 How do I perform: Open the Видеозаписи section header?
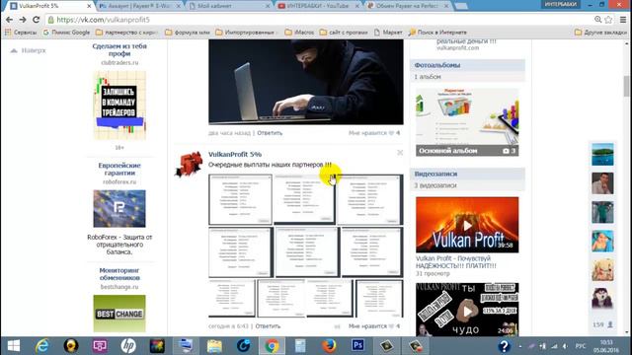point(467,174)
